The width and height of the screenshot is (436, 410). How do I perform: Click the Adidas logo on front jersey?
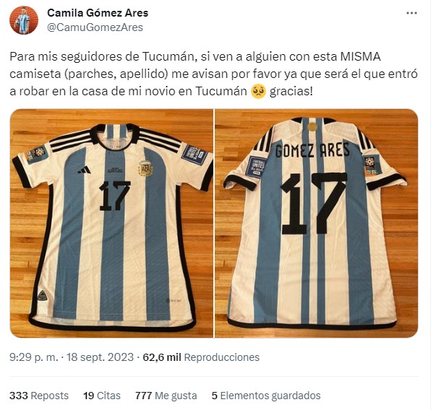(85, 170)
